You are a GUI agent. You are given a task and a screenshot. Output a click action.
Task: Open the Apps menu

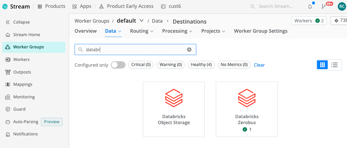pyautogui.click(x=82, y=6)
